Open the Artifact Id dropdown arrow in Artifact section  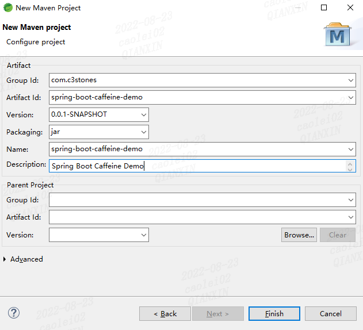351,97
